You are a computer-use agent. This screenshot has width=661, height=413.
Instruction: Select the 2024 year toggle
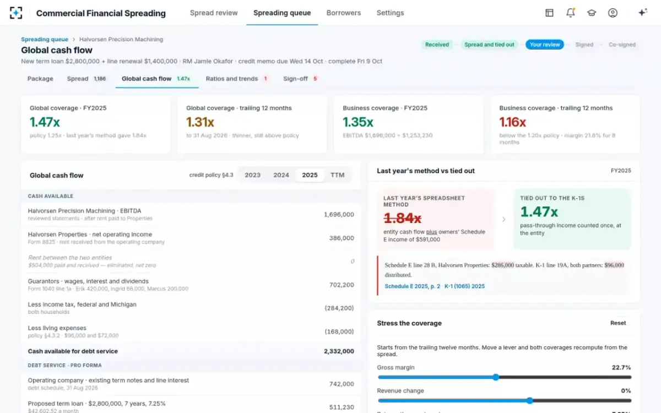point(281,175)
